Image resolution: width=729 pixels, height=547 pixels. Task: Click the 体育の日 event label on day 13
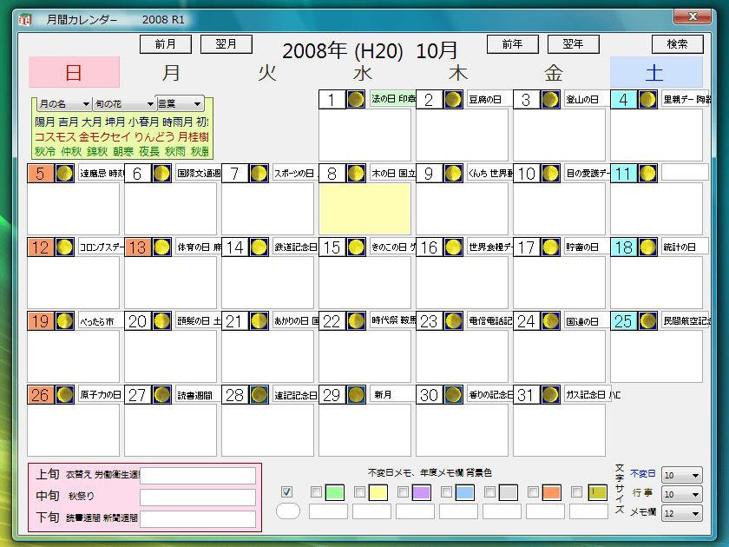199,247
